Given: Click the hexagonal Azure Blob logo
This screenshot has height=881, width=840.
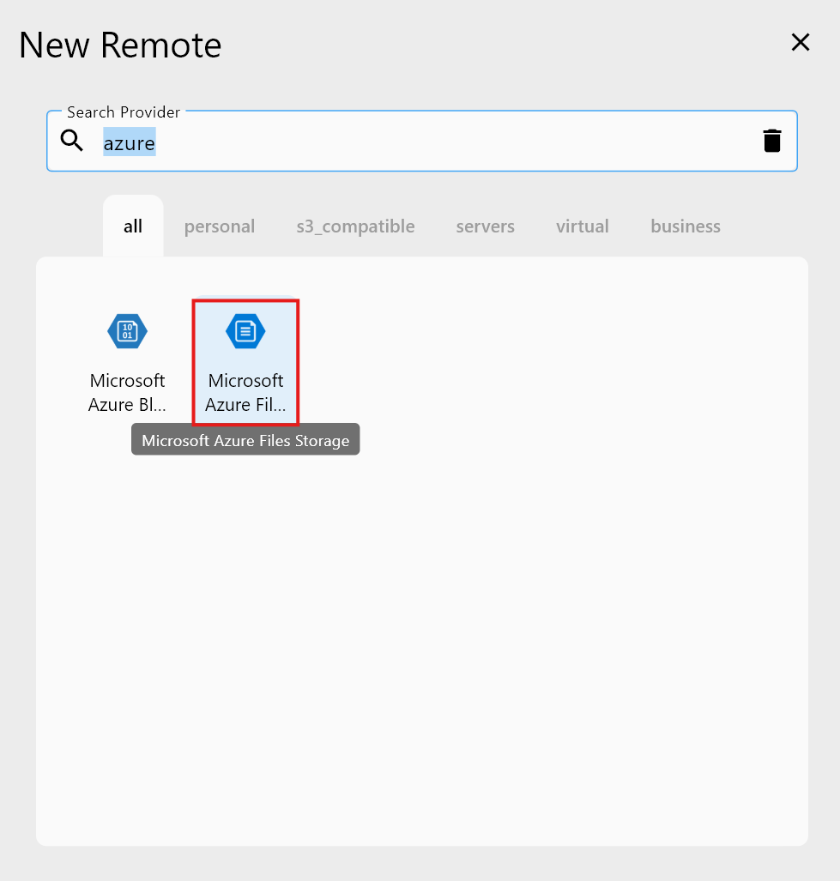Looking at the screenshot, I should point(127,331).
